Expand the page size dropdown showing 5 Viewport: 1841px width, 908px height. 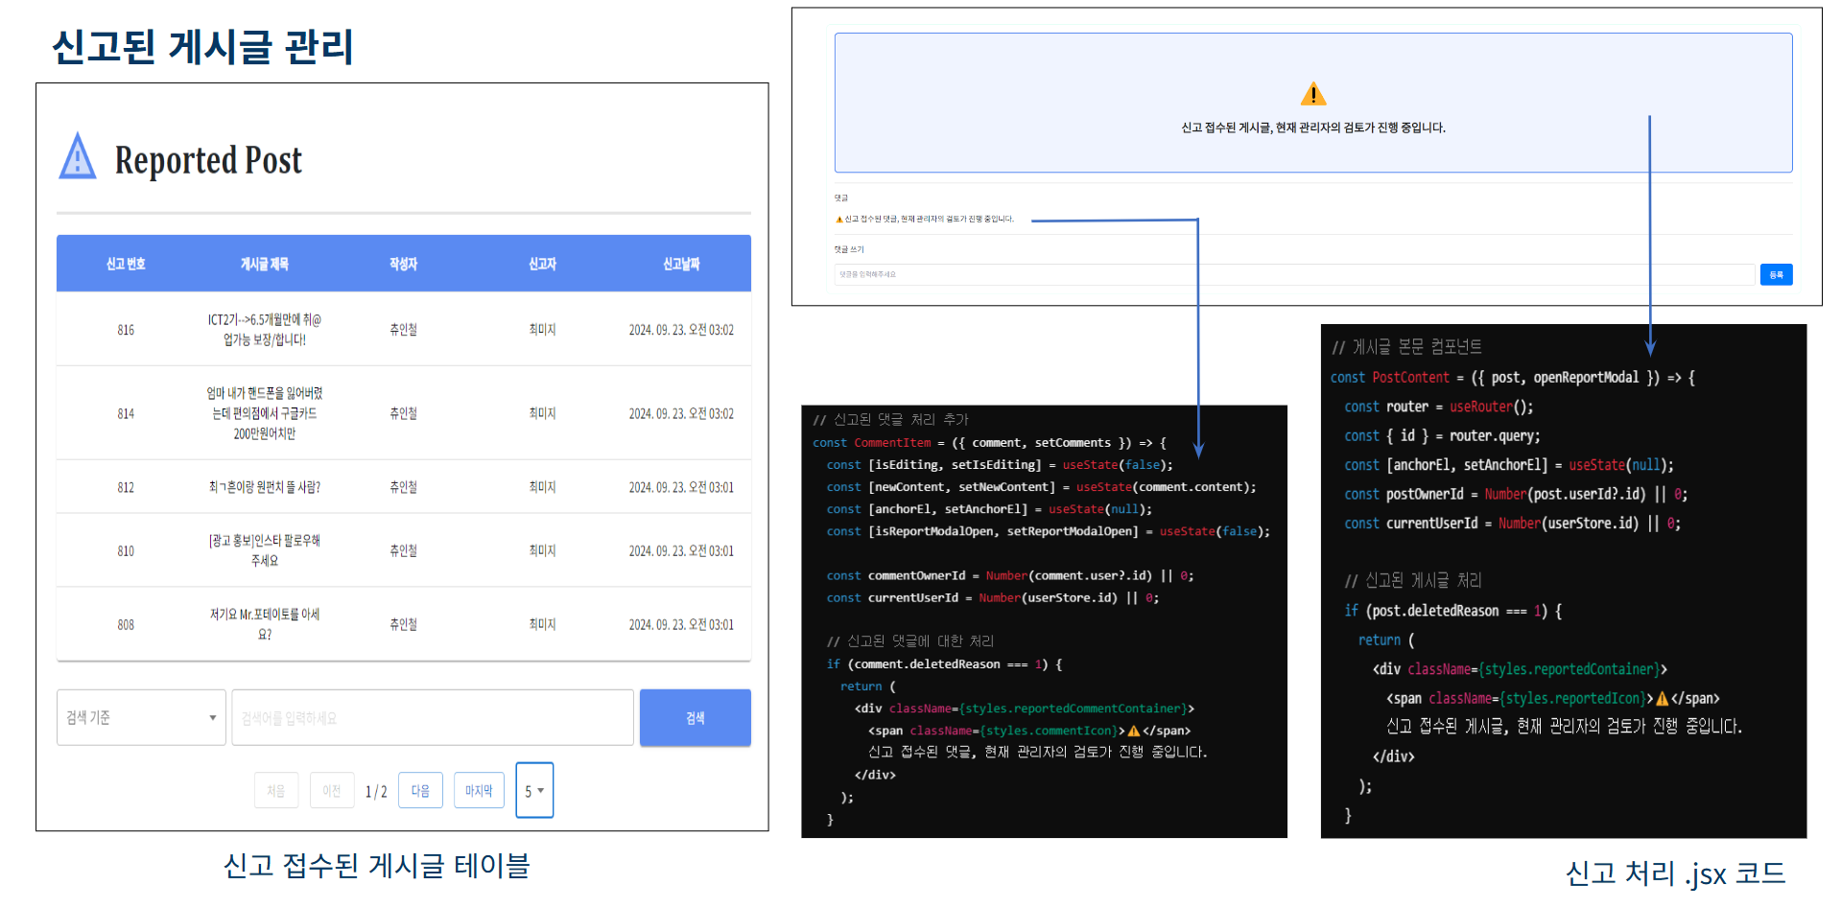(x=534, y=791)
